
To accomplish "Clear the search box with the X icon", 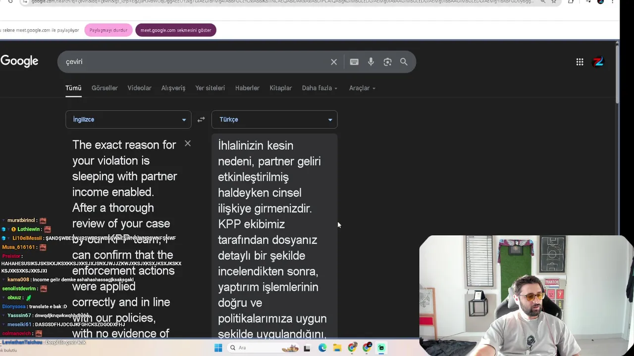I will [x=334, y=62].
